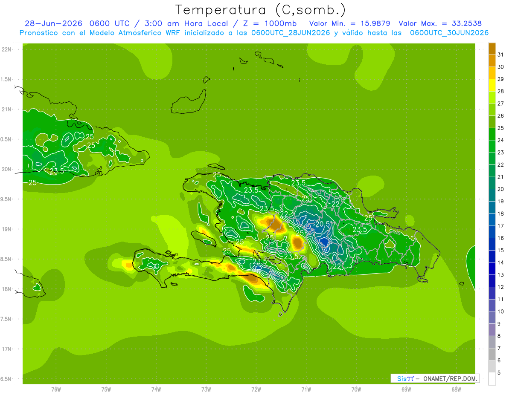Click the "6.5N" latitude axis label

click(x=6, y=379)
